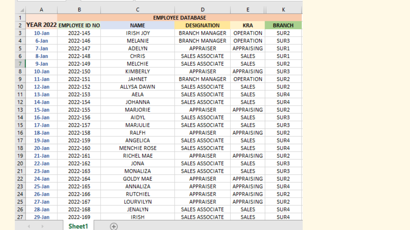410x230 pixels.
Task: Click SUR3 branch cell in AIDYL's row
Action: 283,118
